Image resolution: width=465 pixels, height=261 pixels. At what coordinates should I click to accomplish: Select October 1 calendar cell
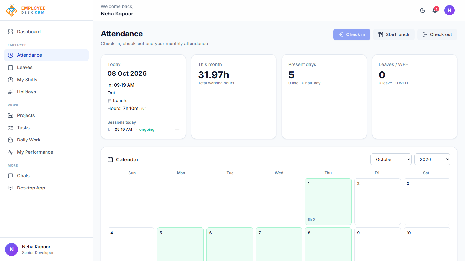[x=328, y=201]
